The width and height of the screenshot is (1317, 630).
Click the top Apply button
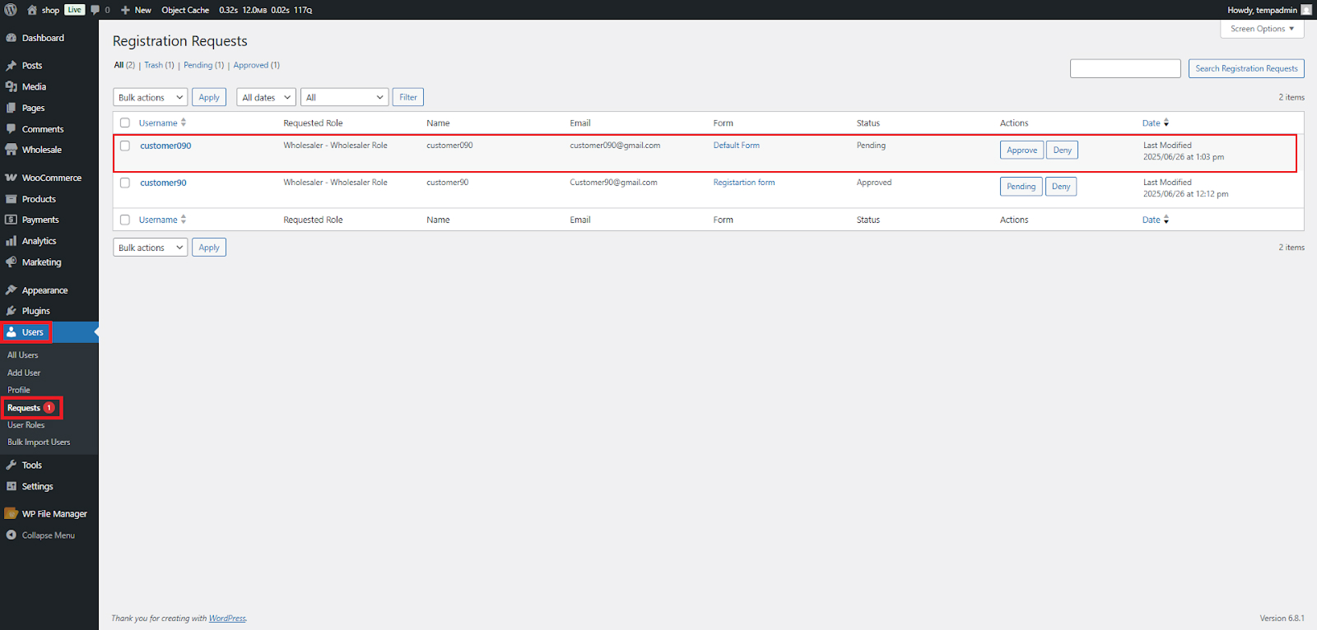pos(209,97)
